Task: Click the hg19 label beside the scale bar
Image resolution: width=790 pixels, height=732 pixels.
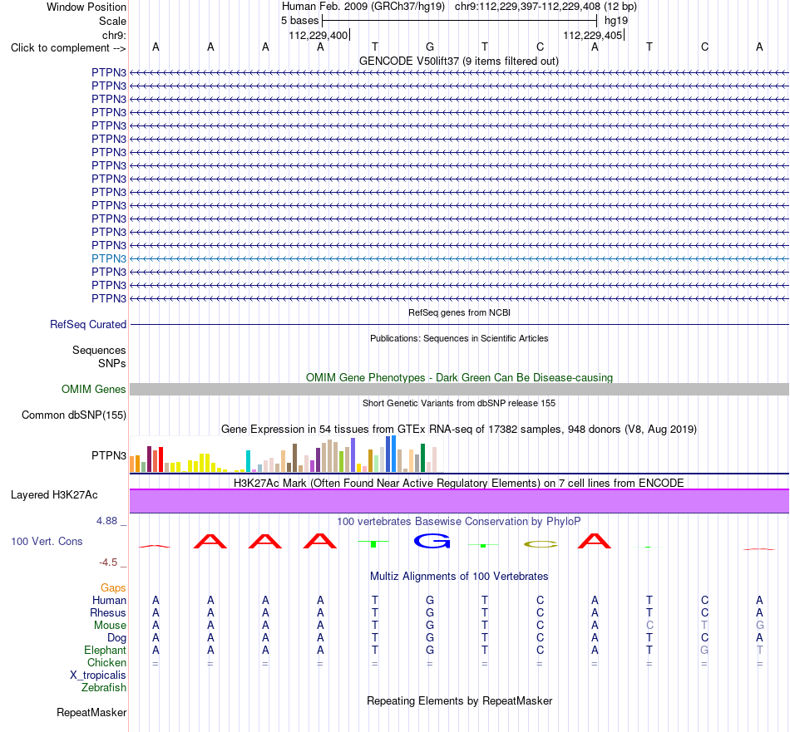Action: click(616, 21)
